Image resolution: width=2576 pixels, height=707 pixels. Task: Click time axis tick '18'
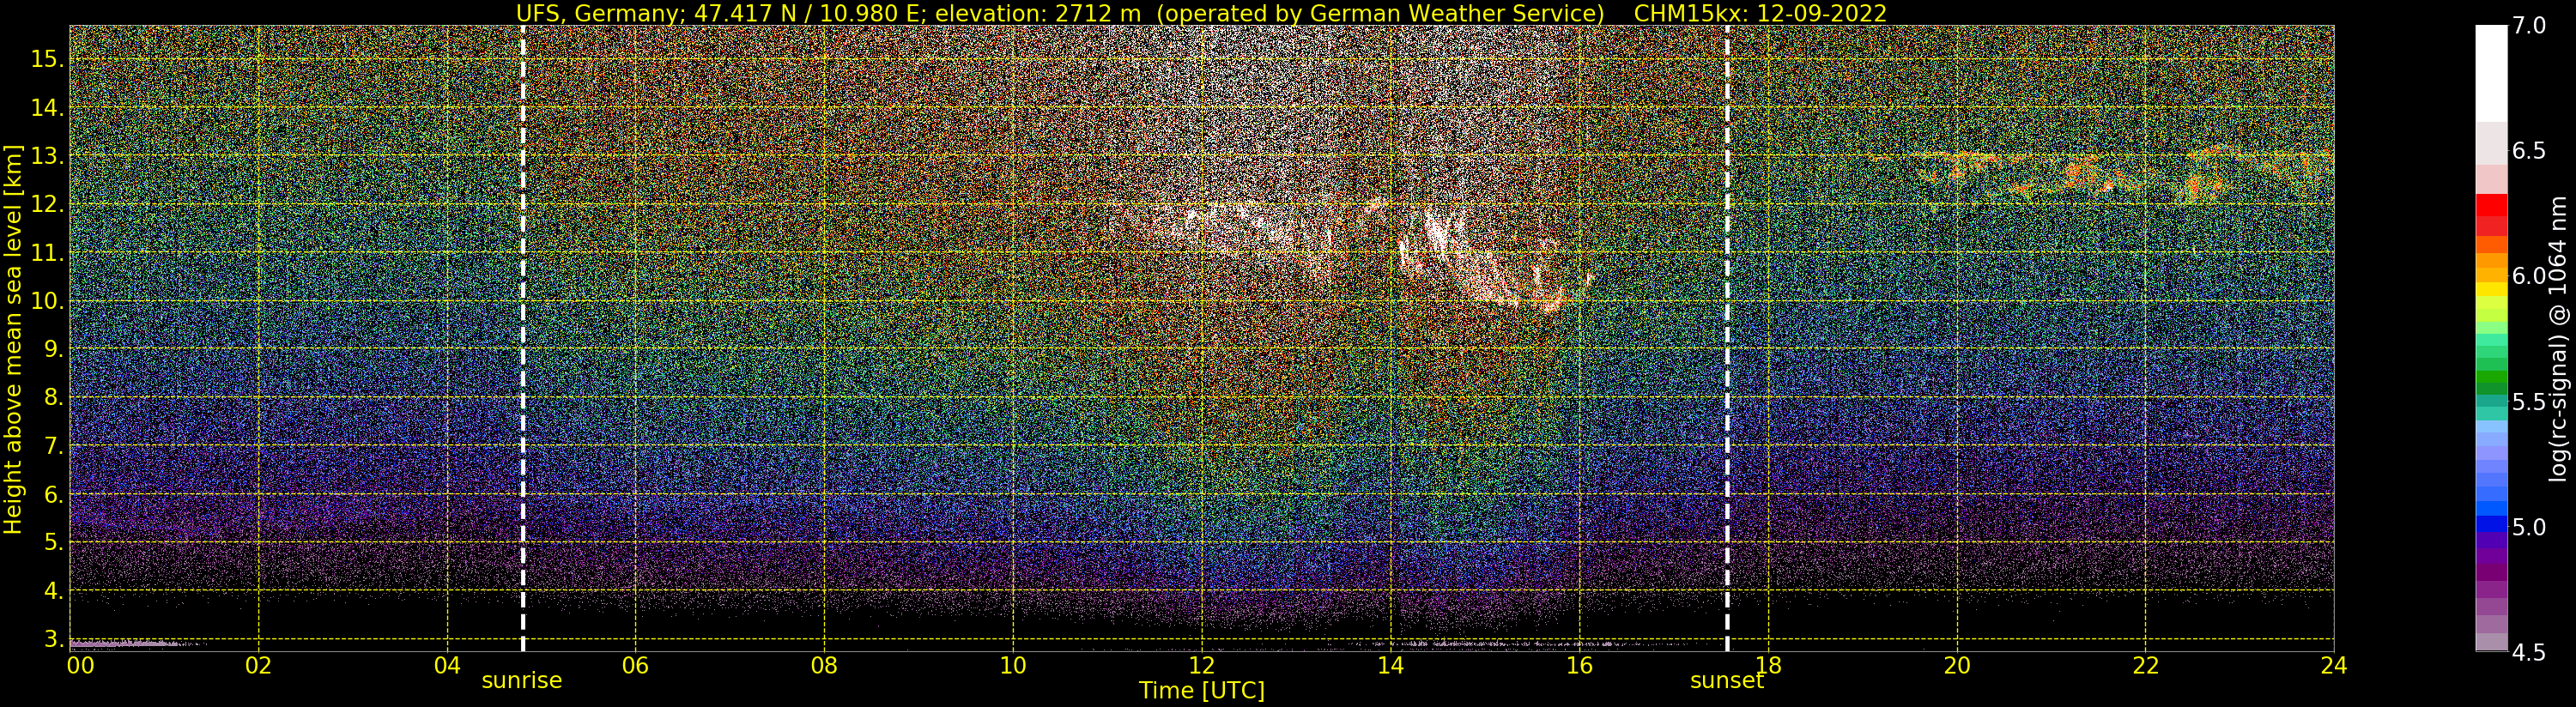1768,666
